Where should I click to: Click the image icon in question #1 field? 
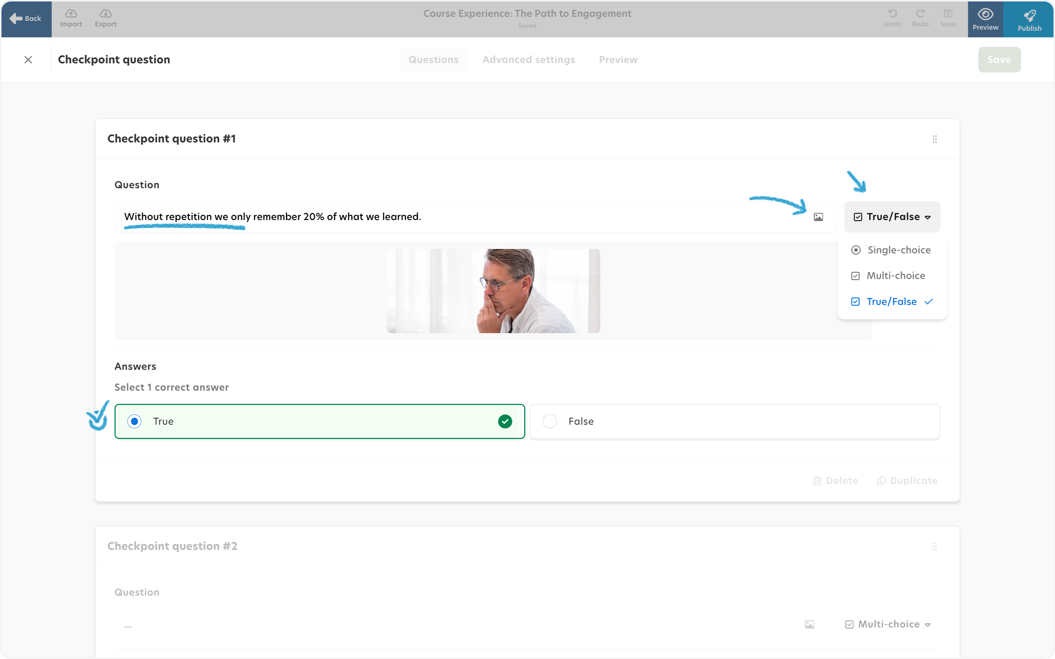point(818,217)
